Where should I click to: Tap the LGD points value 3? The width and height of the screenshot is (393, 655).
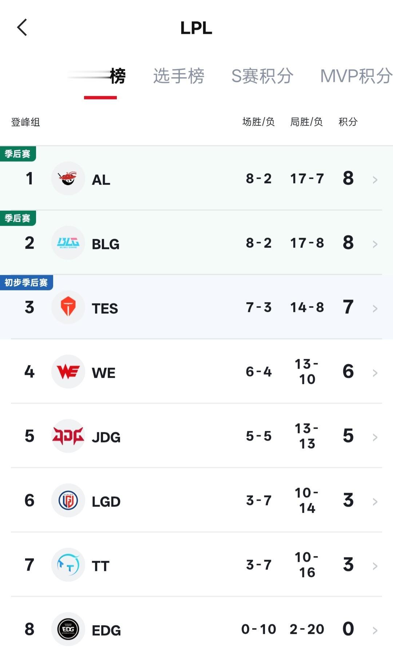(x=348, y=500)
